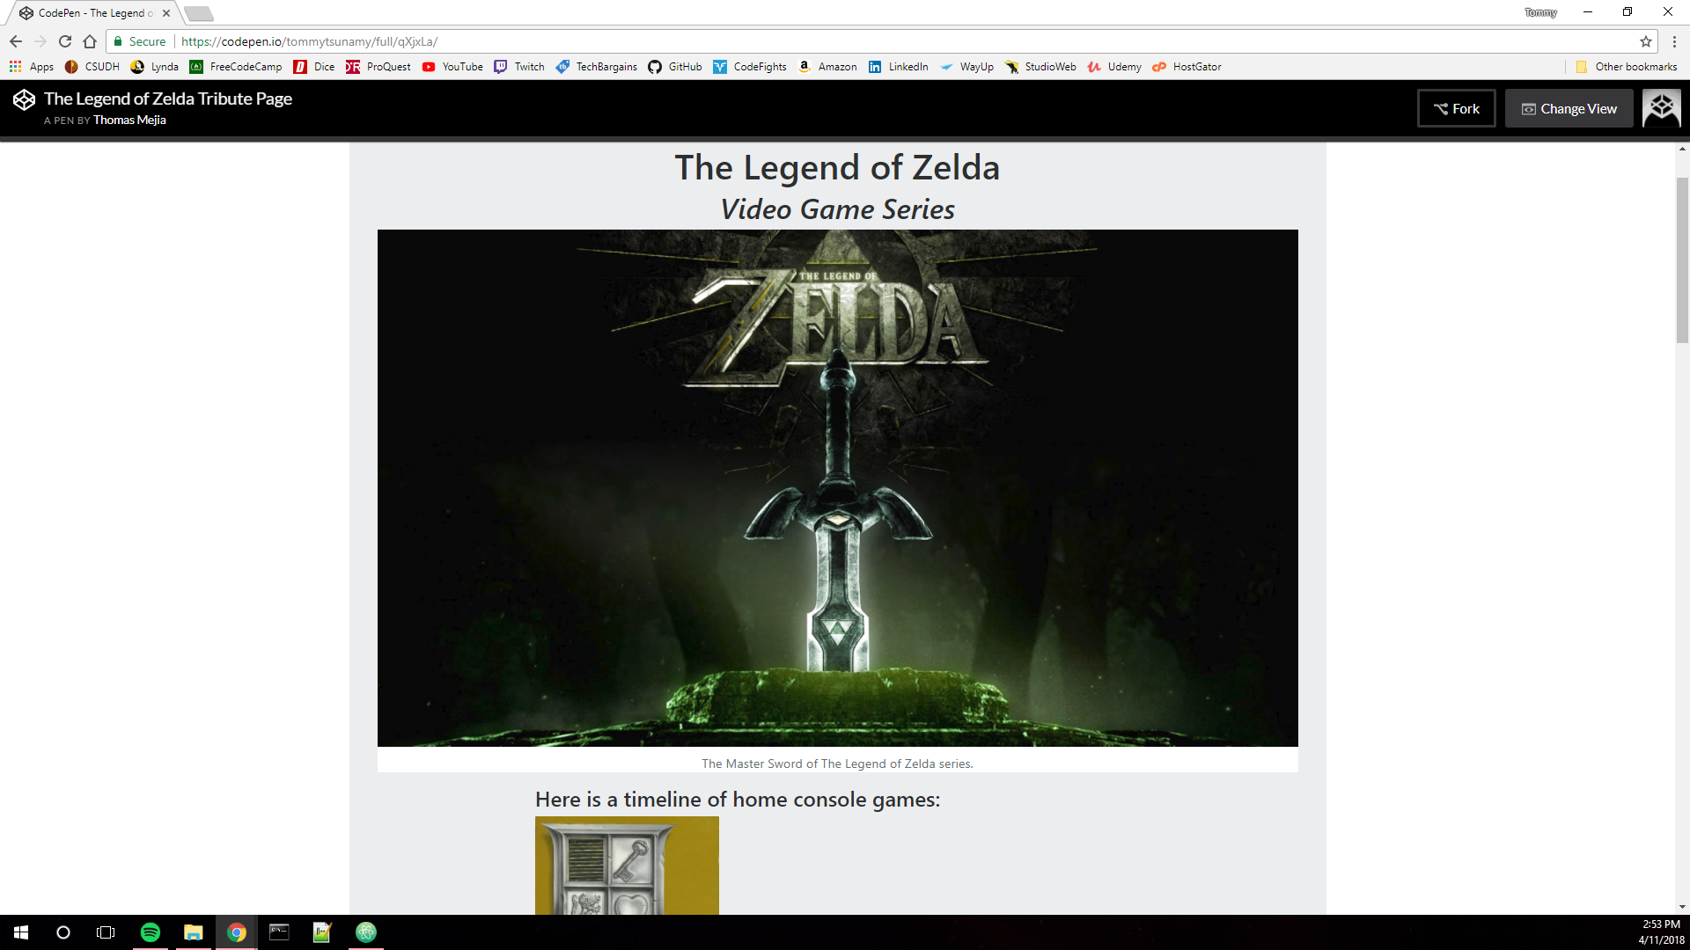Open the Twitch bookmark
1690x950 pixels.
(519, 67)
